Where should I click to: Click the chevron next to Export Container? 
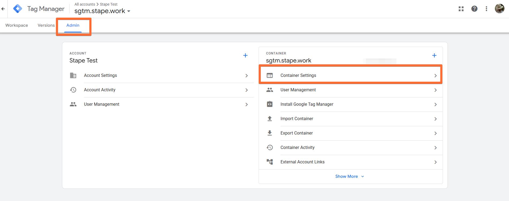click(435, 133)
